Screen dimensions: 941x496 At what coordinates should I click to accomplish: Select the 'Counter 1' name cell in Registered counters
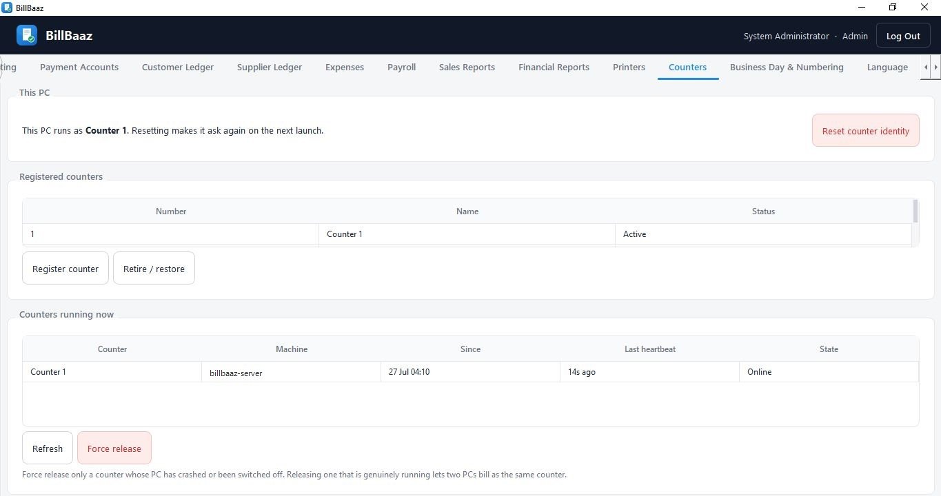[467, 234]
